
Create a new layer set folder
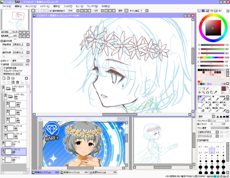(13, 78)
